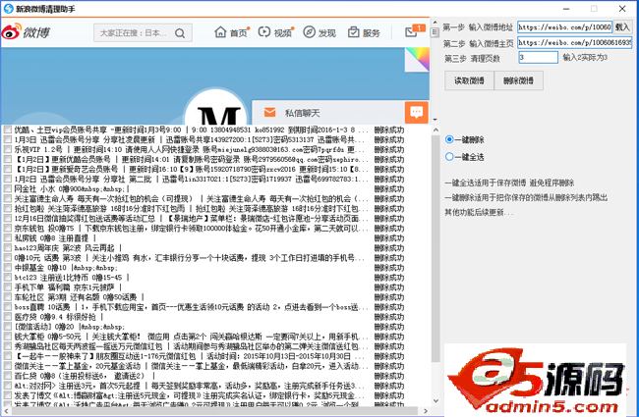639x417 pixels.
Task: Check the 百仁贷 row checkbox
Action: tap(7, 376)
